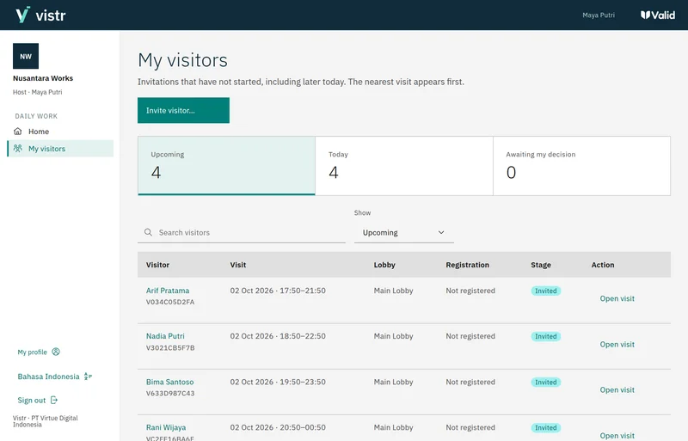Image resolution: width=688 pixels, height=441 pixels.
Task: Click visit code V034C05D2FA
Action: [x=170, y=302]
